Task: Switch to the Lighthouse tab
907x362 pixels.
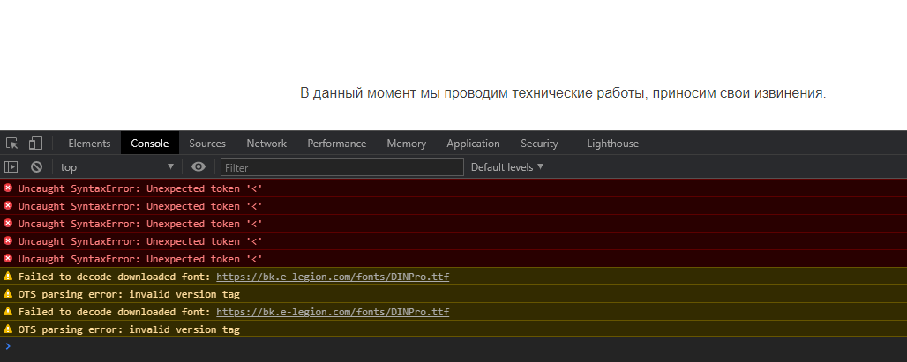Action: [612, 144]
